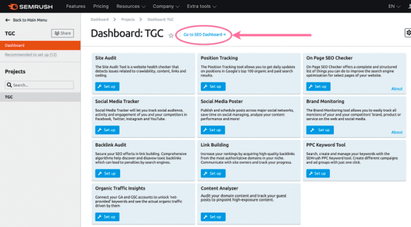Click the magnifier icon in Projects search
Image resolution: width=411 pixels, height=227 pixels.
point(9,85)
